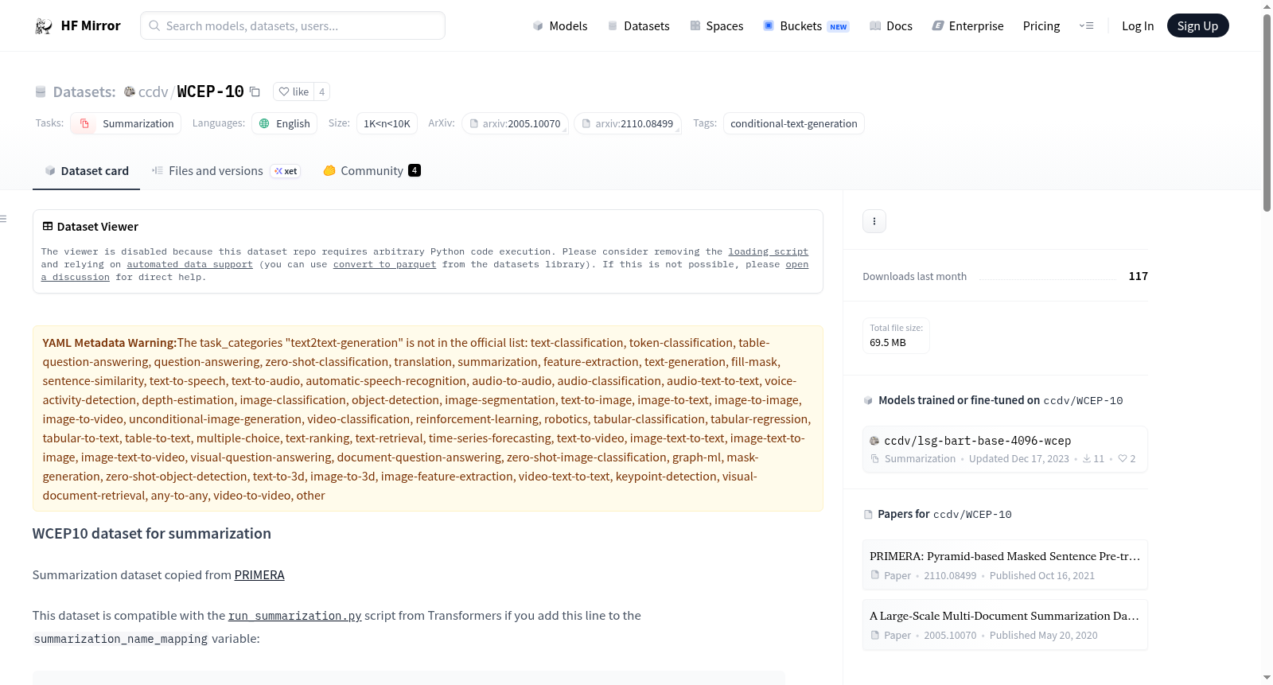1273x685 pixels.
Task: Click the heart like button
Action: (x=294, y=91)
